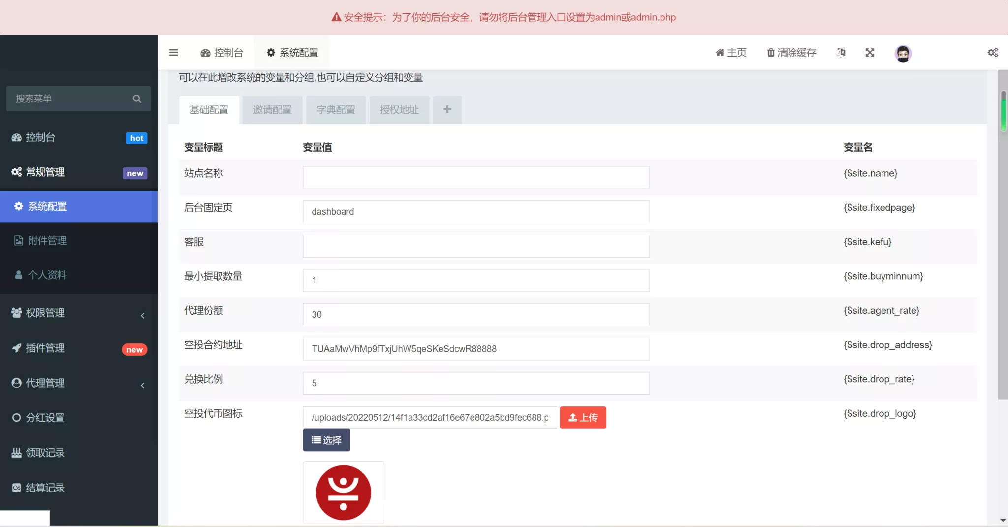Click the 选择 file select button
Screen dimensions: 1008x527
coord(326,440)
